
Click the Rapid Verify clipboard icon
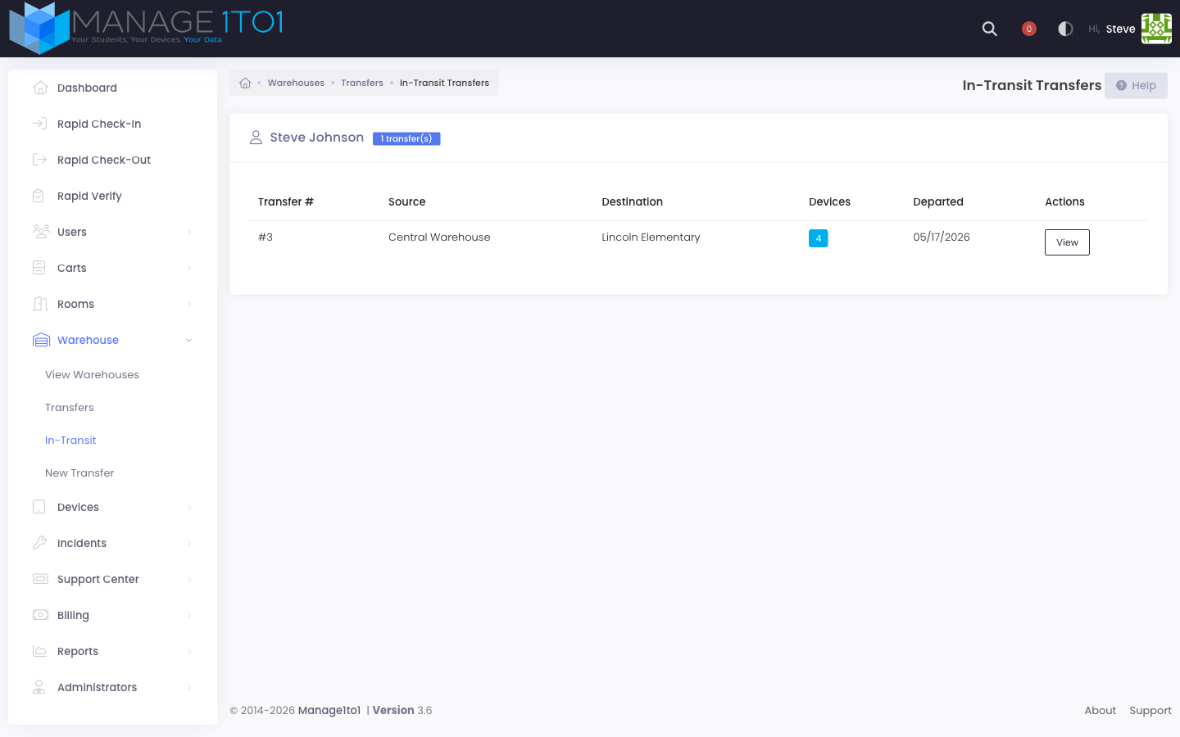click(39, 196)
